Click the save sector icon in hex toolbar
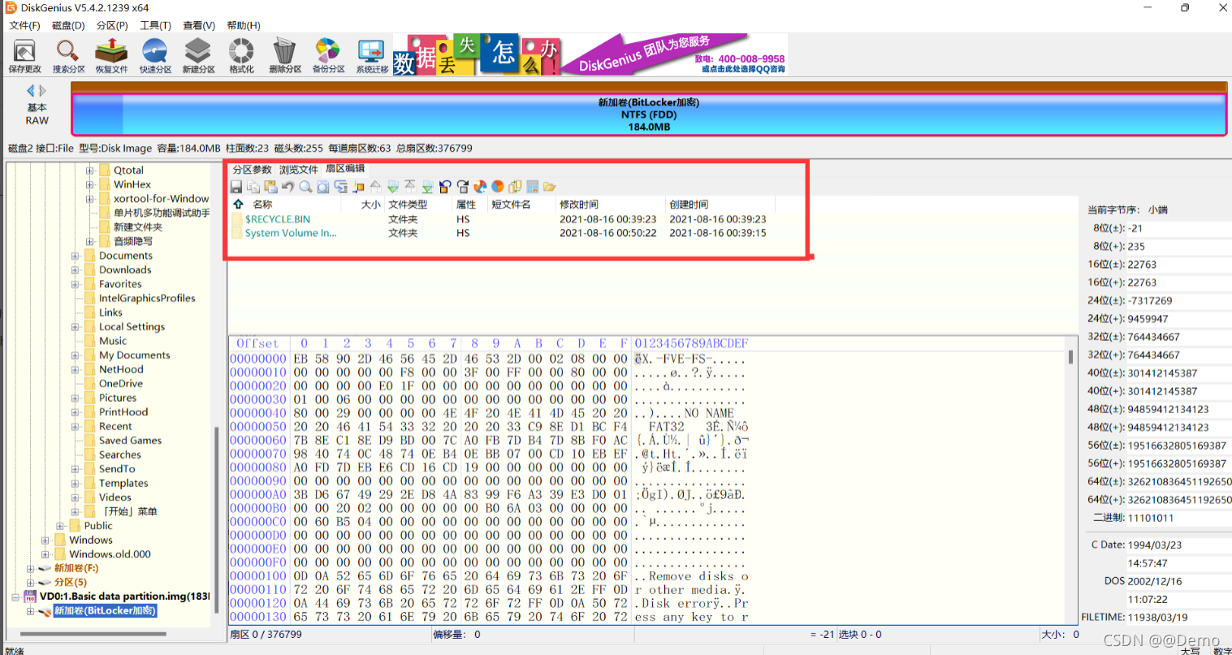Viewport: 1232px width, 655px height. pyautogui.click(x=236, y=187)
